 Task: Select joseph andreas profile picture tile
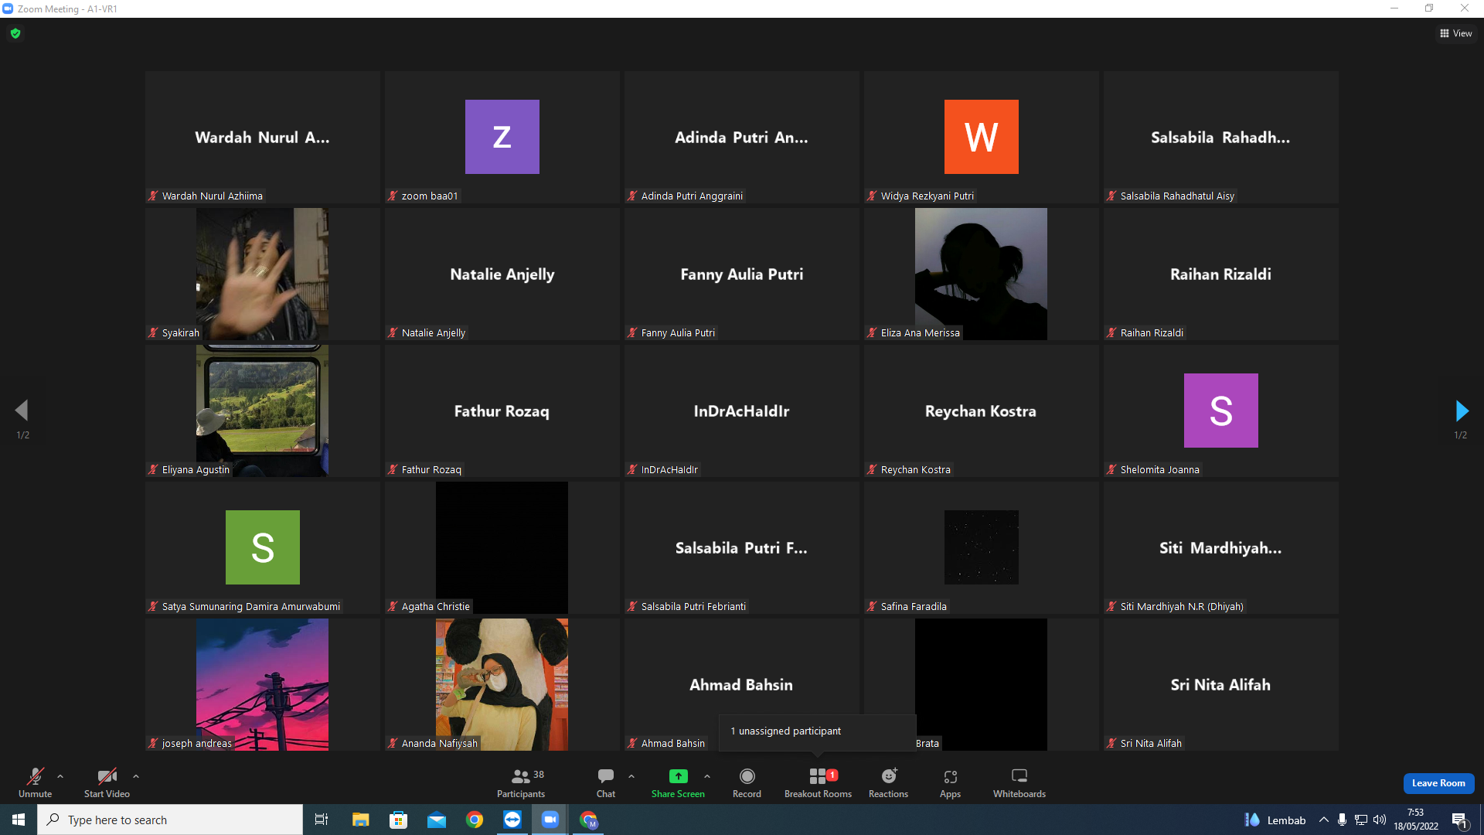[x=262, y=684]
